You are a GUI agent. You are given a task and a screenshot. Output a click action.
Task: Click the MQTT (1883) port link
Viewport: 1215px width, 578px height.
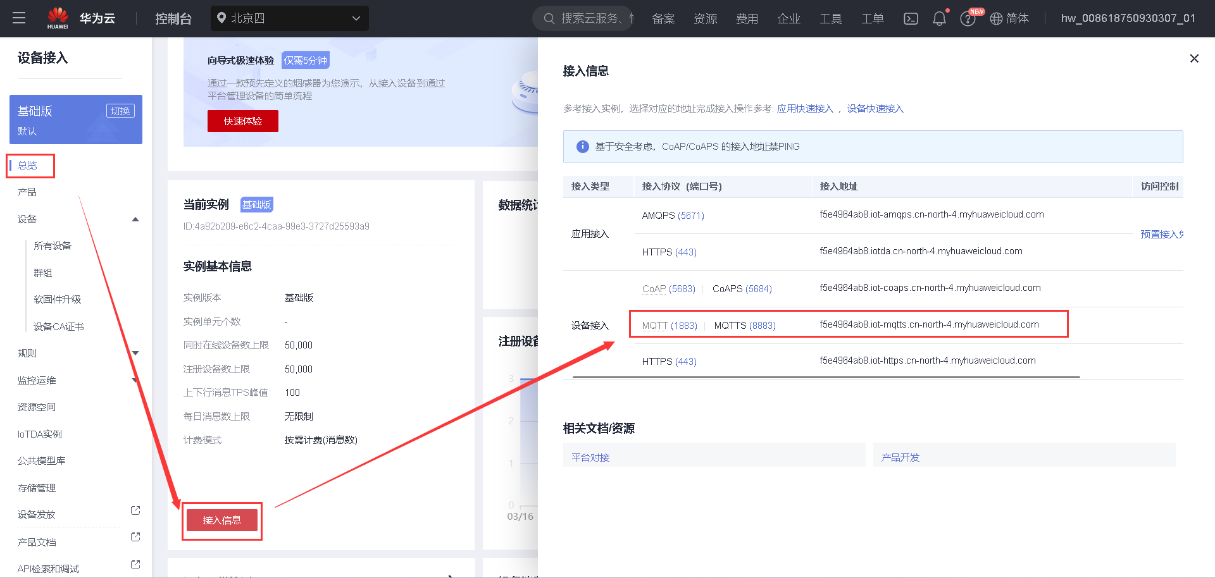669,325
